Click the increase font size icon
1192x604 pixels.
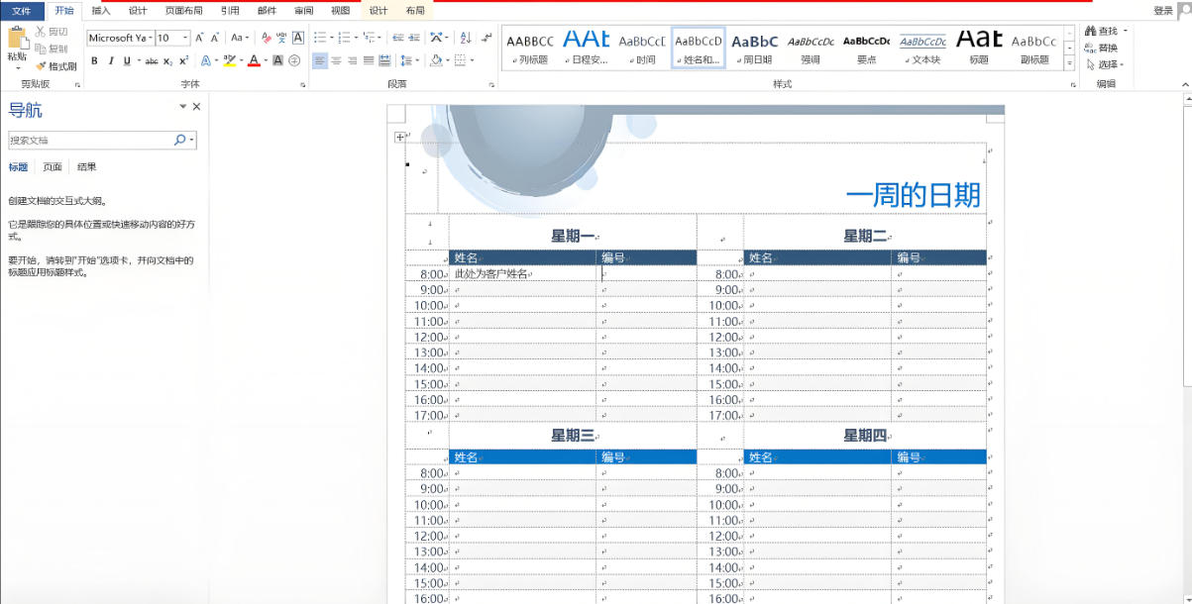pyautogui.click(x=200, y=38)
